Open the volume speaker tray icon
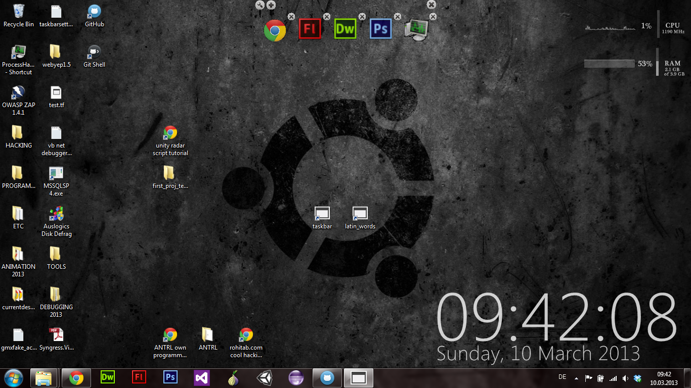The width and height of the screenshot is (691, 388). click(x=625, y=378)
